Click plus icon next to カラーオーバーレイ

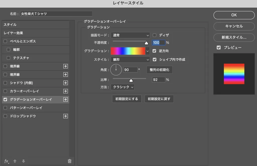tap(66, 91)
